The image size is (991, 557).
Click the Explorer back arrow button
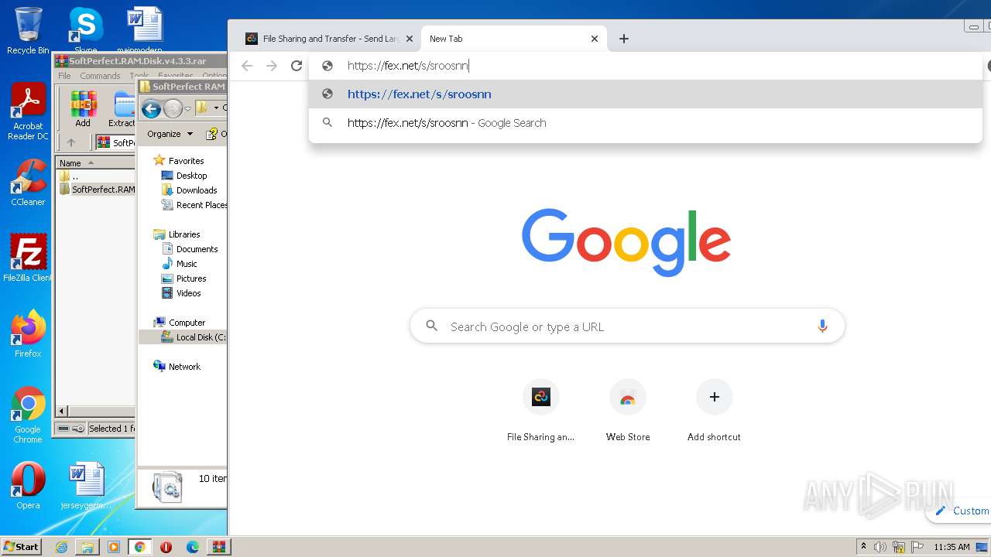151,109
